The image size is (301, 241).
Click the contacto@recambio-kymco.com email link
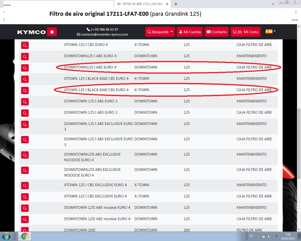[x=105, y=34]
